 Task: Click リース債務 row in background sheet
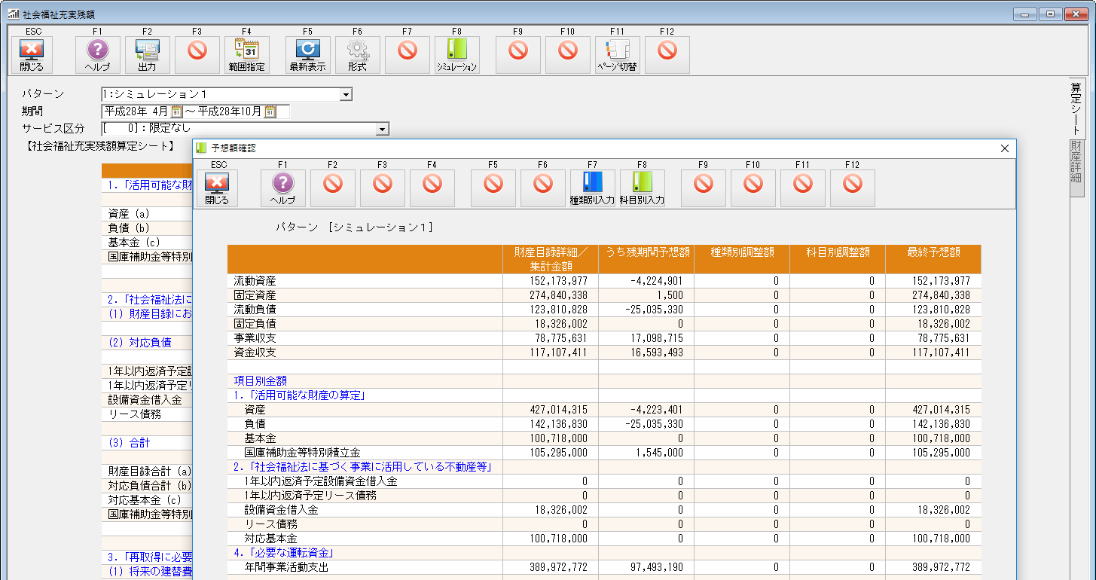pos(134,414)
